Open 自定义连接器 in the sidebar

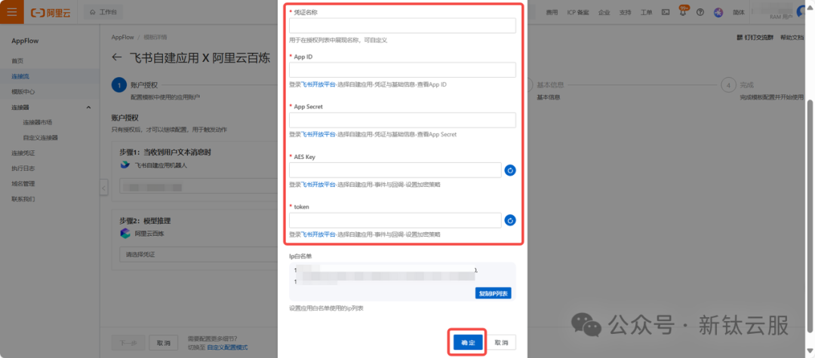pos(40,138)
